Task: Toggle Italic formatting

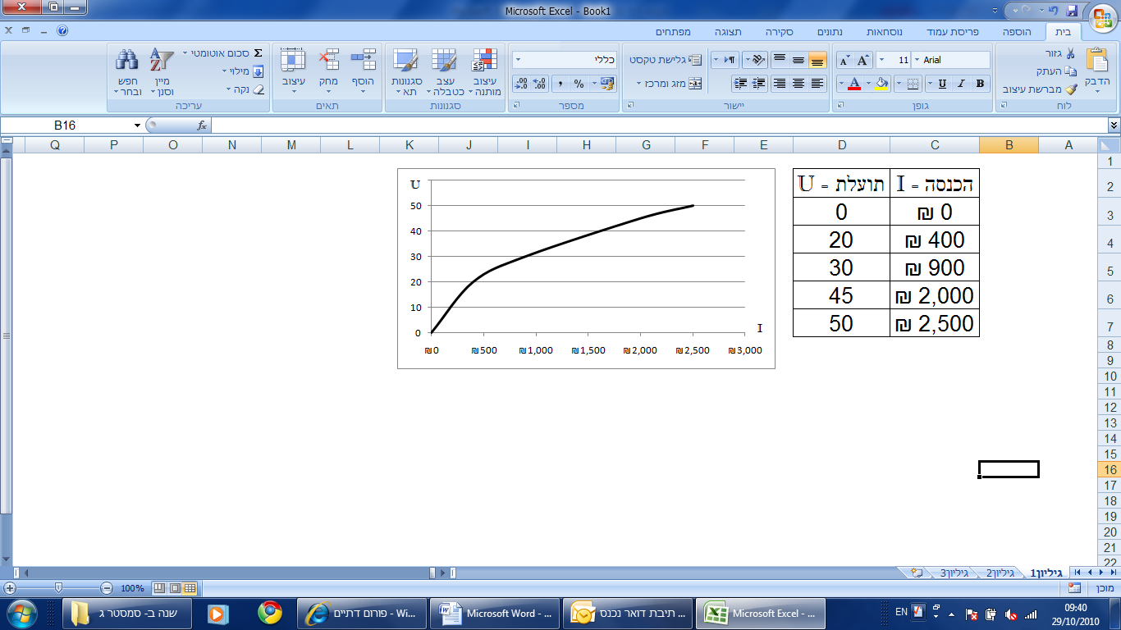Action: pos(961,84)
